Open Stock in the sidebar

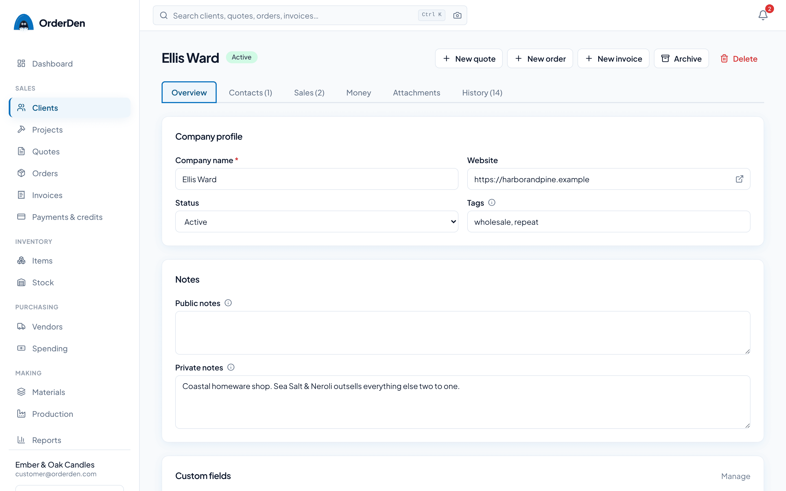point(70,282)
